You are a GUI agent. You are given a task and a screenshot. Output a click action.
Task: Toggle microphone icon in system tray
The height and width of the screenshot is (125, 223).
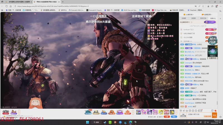192,122
